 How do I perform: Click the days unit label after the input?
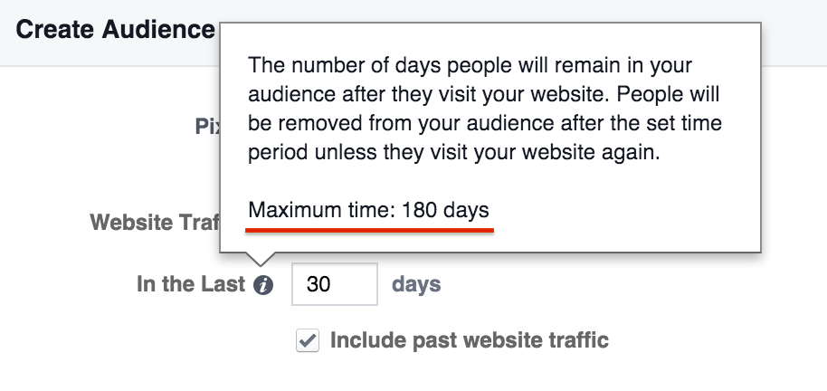point(416,284)
